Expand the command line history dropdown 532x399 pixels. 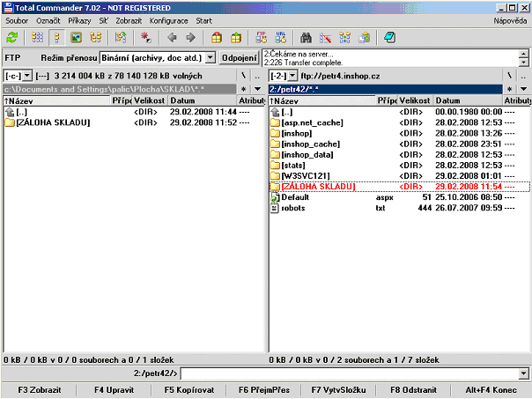(x=523, y=373)
